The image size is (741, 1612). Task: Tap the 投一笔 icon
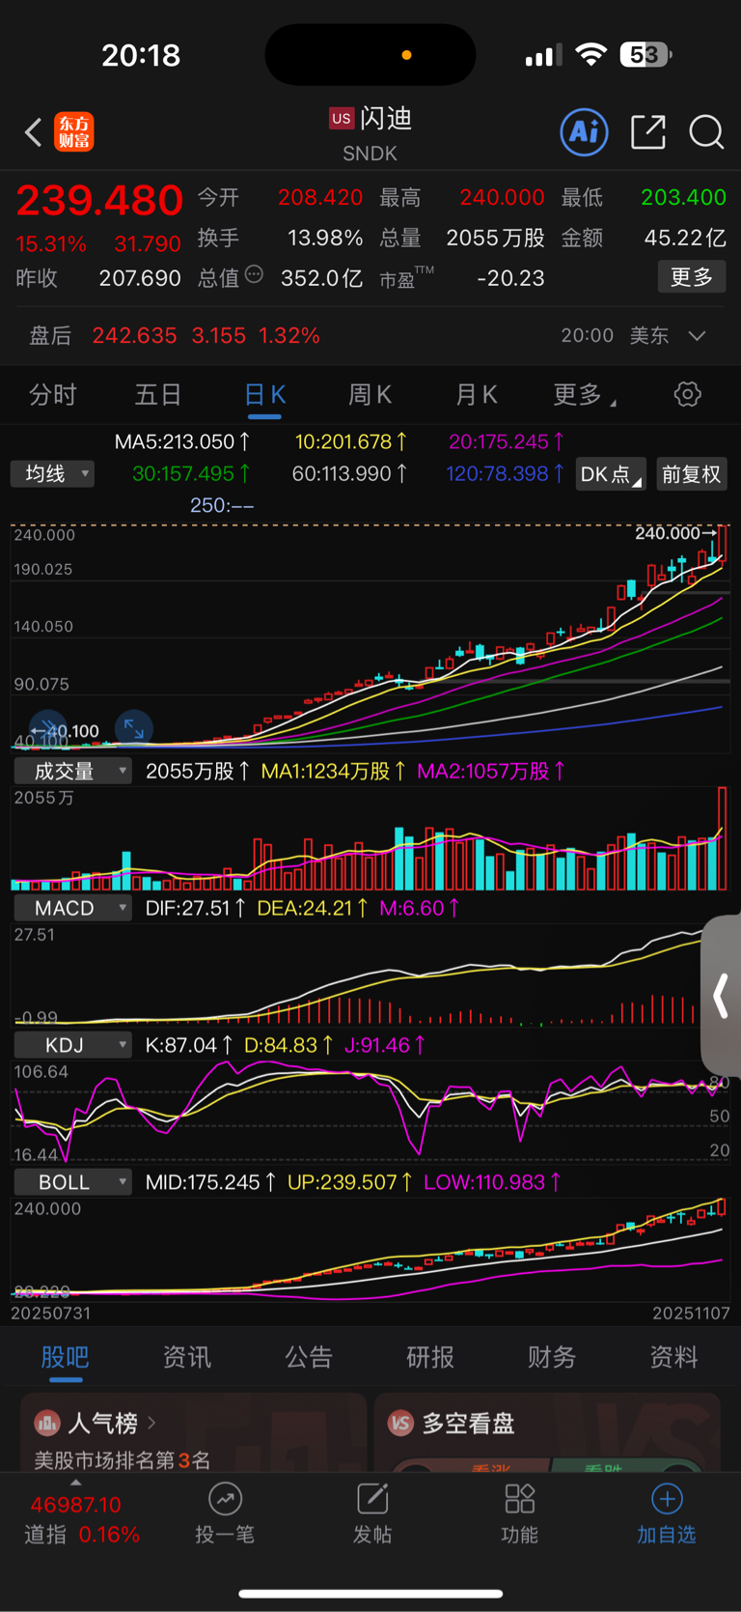[225, 1499]
